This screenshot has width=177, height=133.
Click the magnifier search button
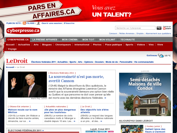[159, 28]
